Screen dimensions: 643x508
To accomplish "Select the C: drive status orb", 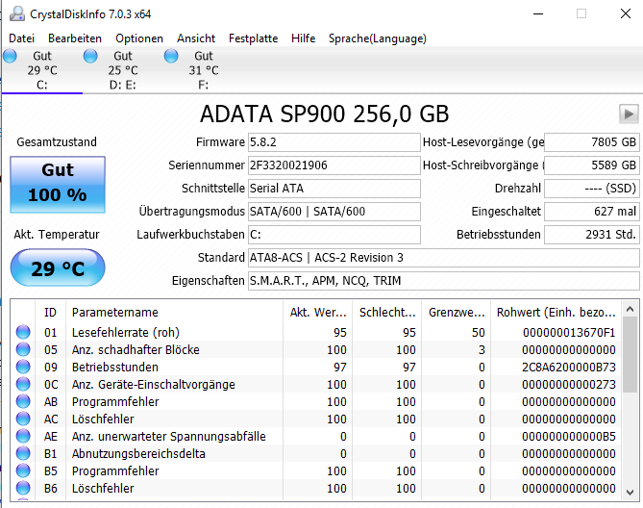I will (x=10, y=56).
